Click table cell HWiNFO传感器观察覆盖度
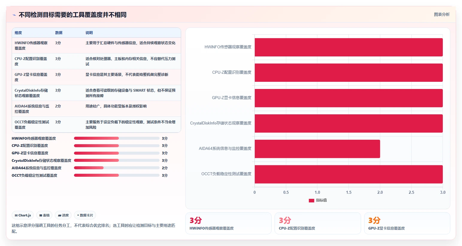The height and width of the screenshot is (246, 462). point(31,45)
